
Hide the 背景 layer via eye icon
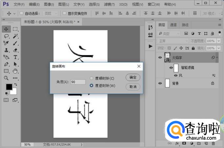pyautogui.click(x=160, y=83)
